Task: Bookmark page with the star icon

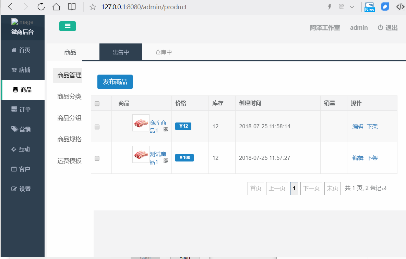Action: click(93, 7)
